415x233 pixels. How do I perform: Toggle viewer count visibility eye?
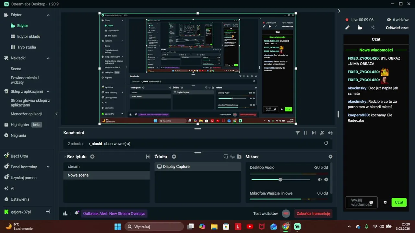click(x=389, y=20)
